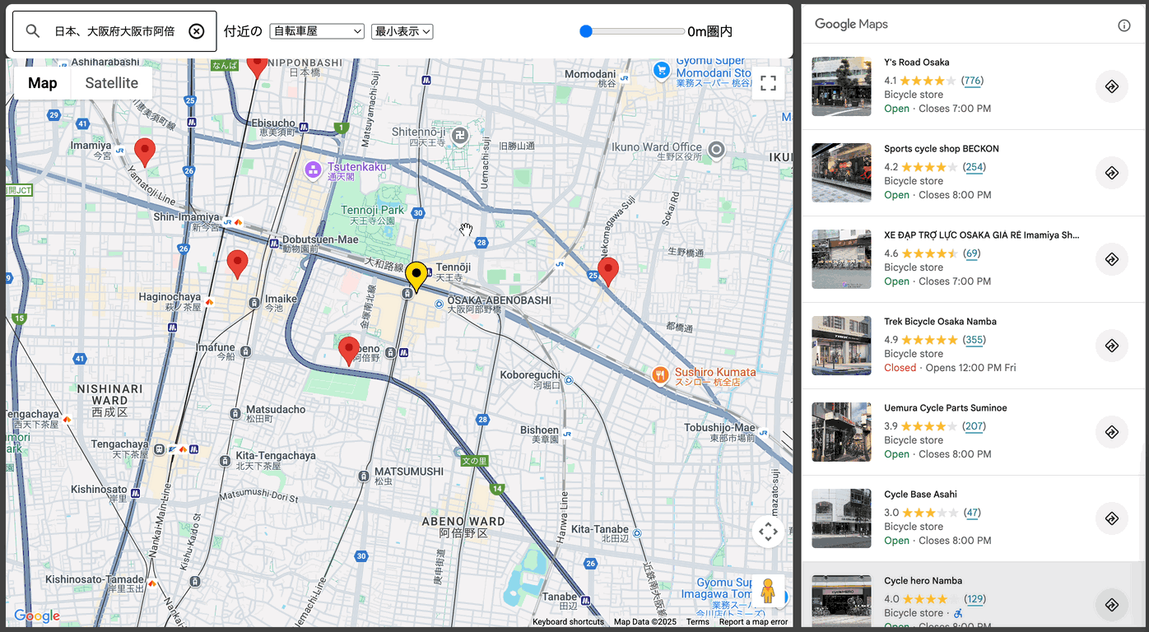Viewport: 1149px width, 632px height.
Task: Open Y's Road Osaka photo thumbnail
Action: click(x=841, y=86)
